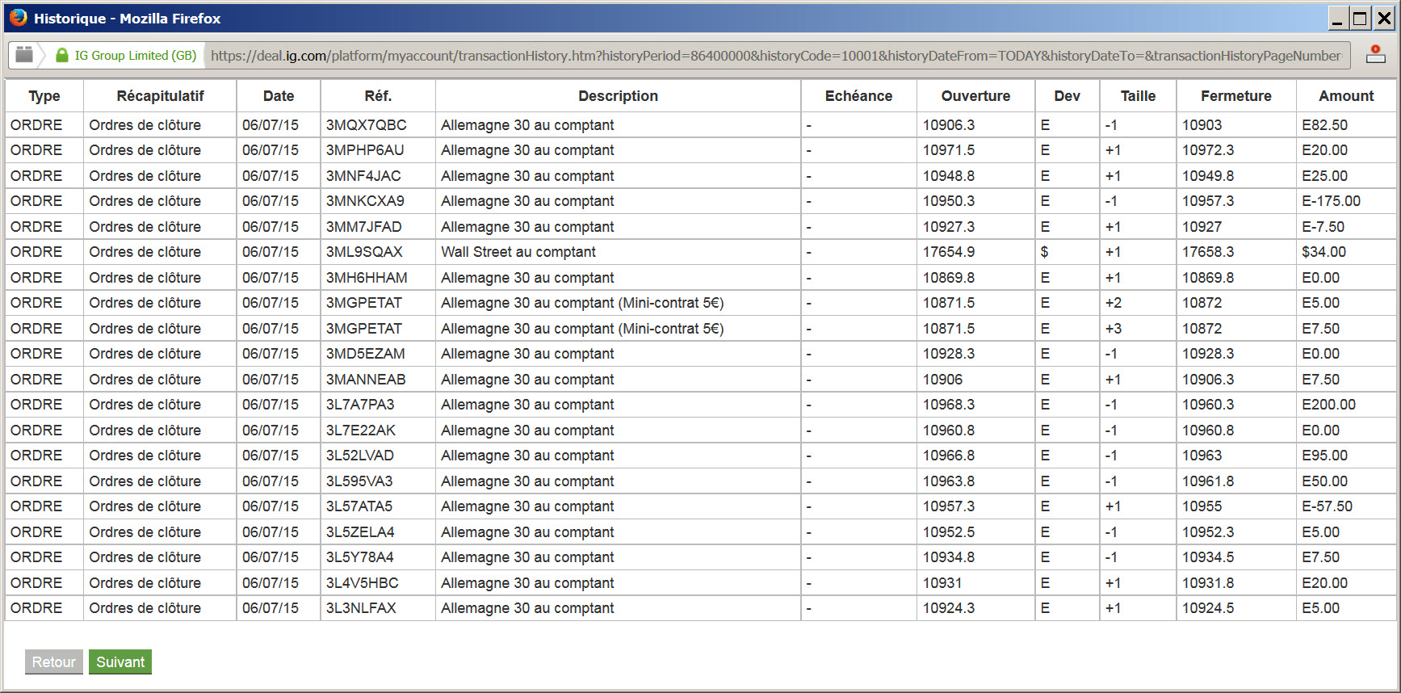This screenshot has height=693, width=1401.
Task: Click the Ouverture column header
Action: (975, 96)
